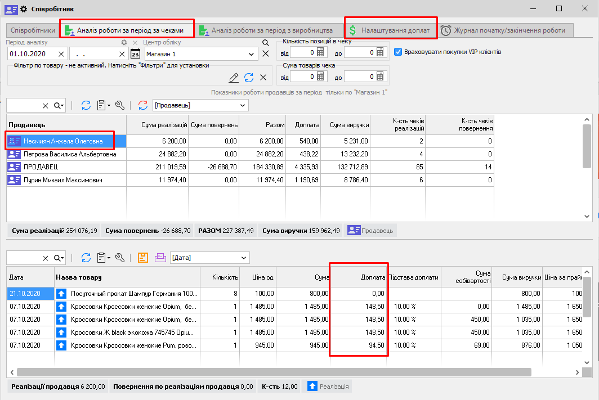Open the [Дата] grouping dropdown
Image resolution: width=599 pixels, height=400 pixels.
pyautogui.click(x=243, y=258)
